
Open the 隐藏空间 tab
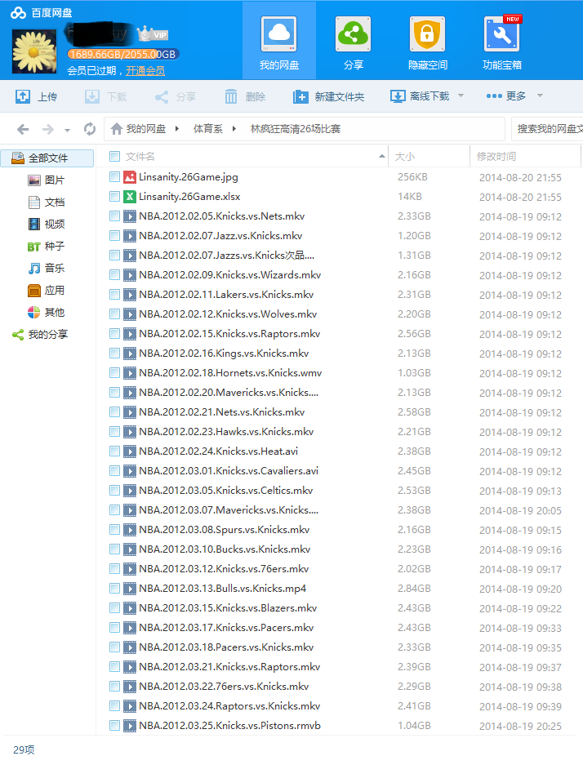point(427,43)
